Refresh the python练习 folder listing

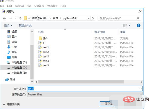93,18
